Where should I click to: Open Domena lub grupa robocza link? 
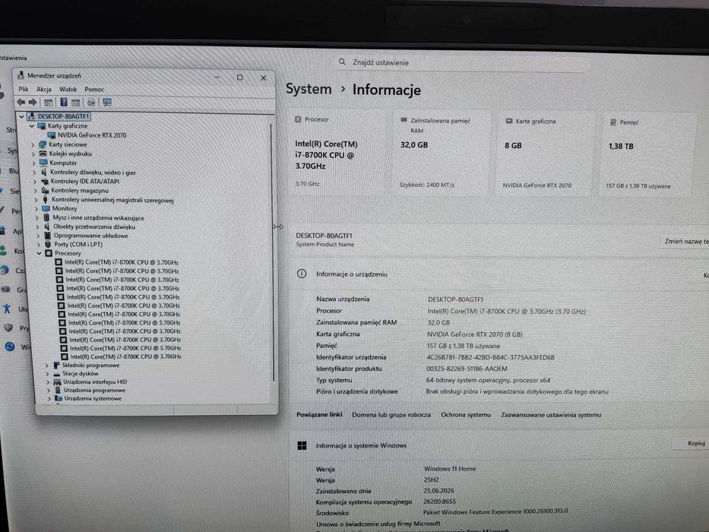tap(391, 414)
